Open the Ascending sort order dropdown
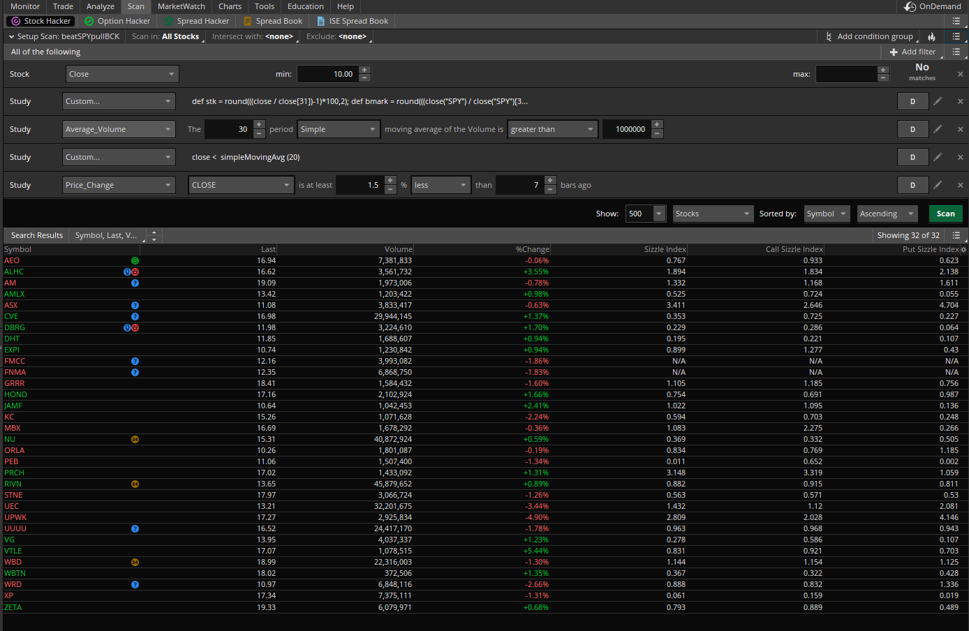The width and height of the screenshot is (969, 631). (887, 214)
